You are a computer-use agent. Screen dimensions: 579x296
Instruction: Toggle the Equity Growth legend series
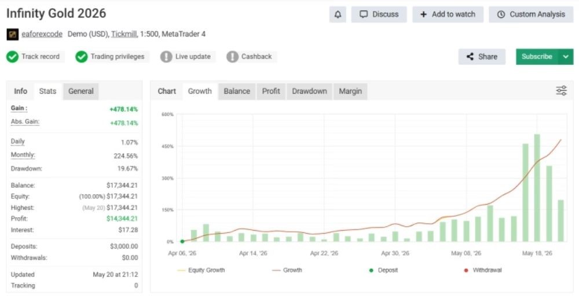[x=201, y=270]
